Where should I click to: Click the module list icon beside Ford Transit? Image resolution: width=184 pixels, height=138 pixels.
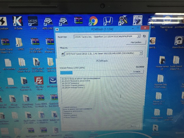(x=63, y=53)
